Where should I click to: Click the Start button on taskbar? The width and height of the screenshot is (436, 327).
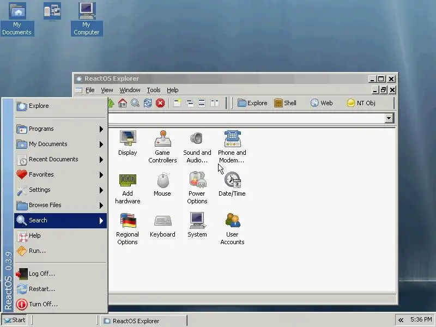(x=15, y=320)
